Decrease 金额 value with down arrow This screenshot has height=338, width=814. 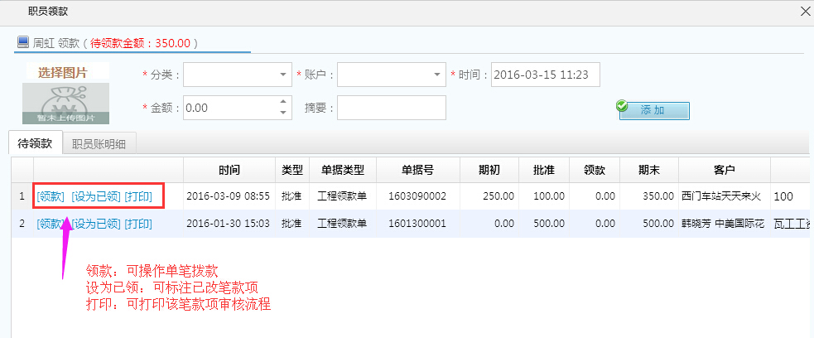point(283,113)
